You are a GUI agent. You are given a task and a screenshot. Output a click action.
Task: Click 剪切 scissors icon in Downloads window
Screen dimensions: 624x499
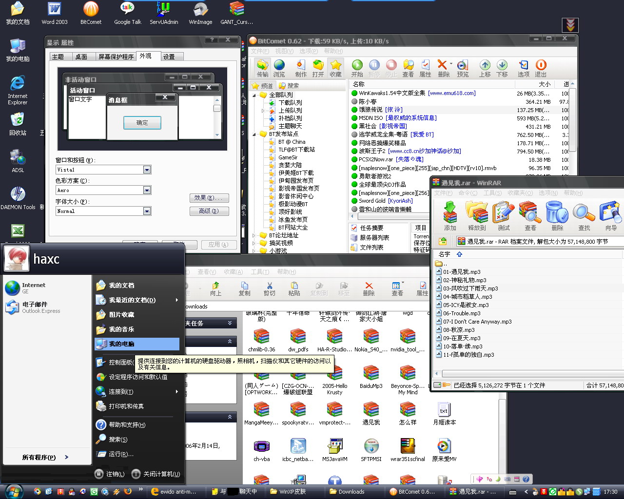[270, 289]
